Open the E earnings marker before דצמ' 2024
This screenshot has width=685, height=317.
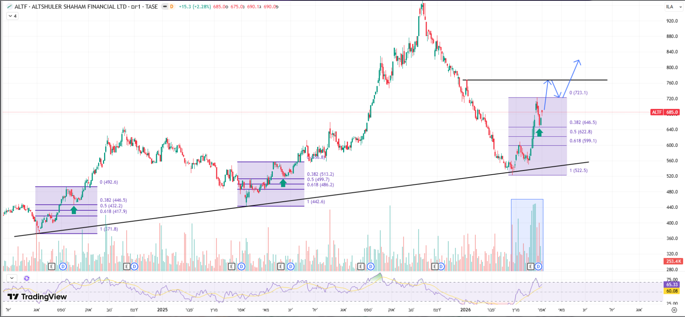[x=127, y=267]
